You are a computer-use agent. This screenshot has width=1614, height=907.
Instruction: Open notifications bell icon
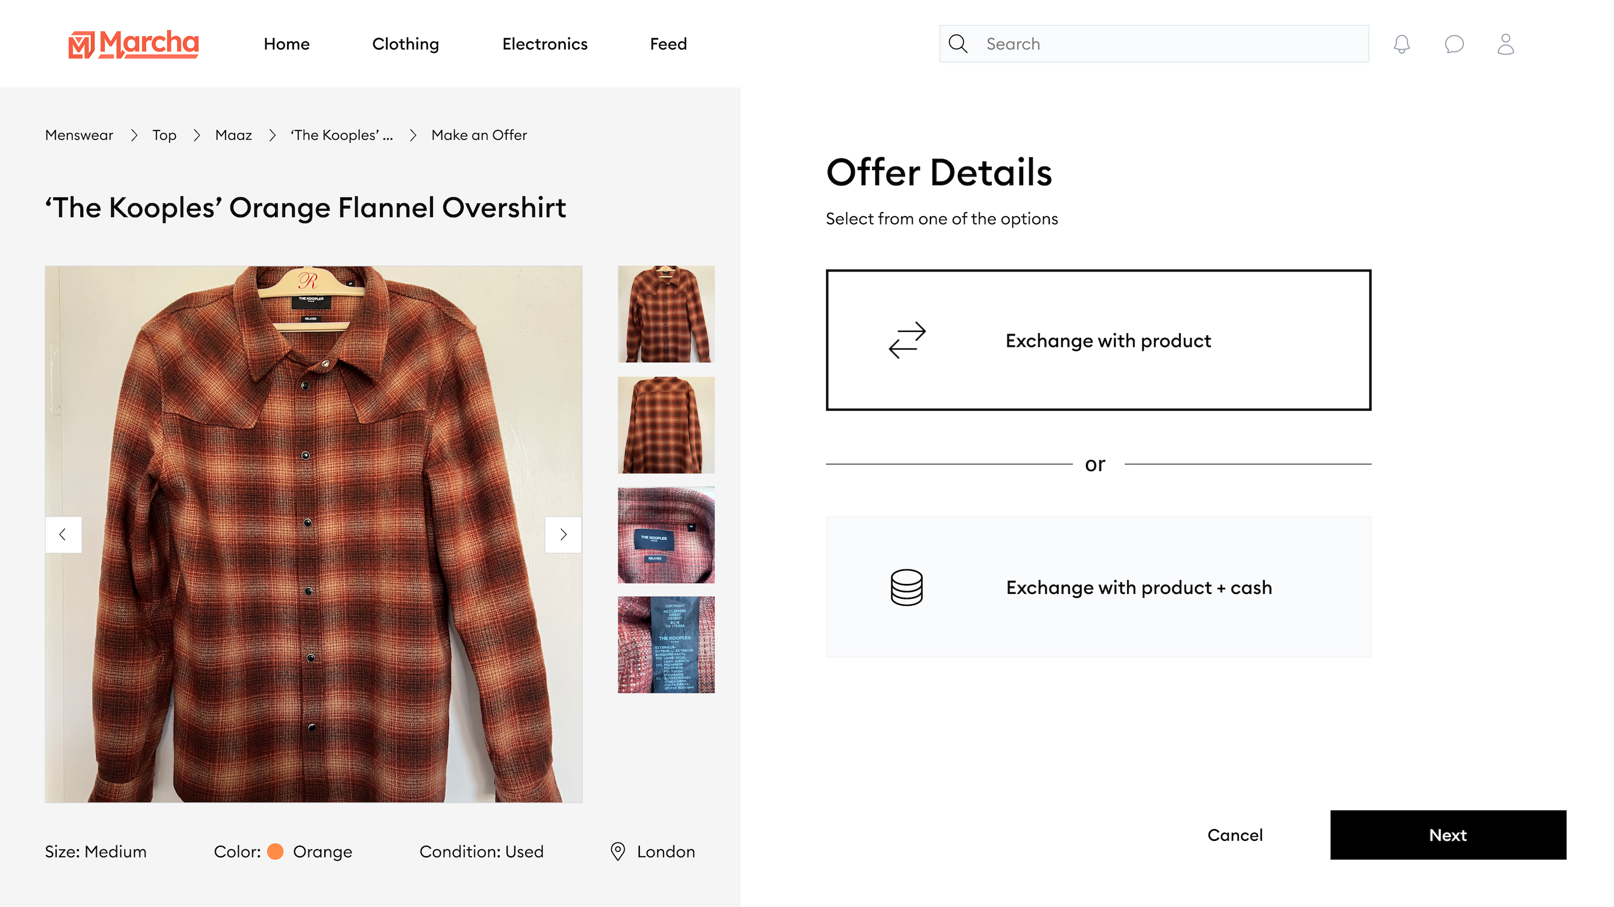(x=1401, y=44)
